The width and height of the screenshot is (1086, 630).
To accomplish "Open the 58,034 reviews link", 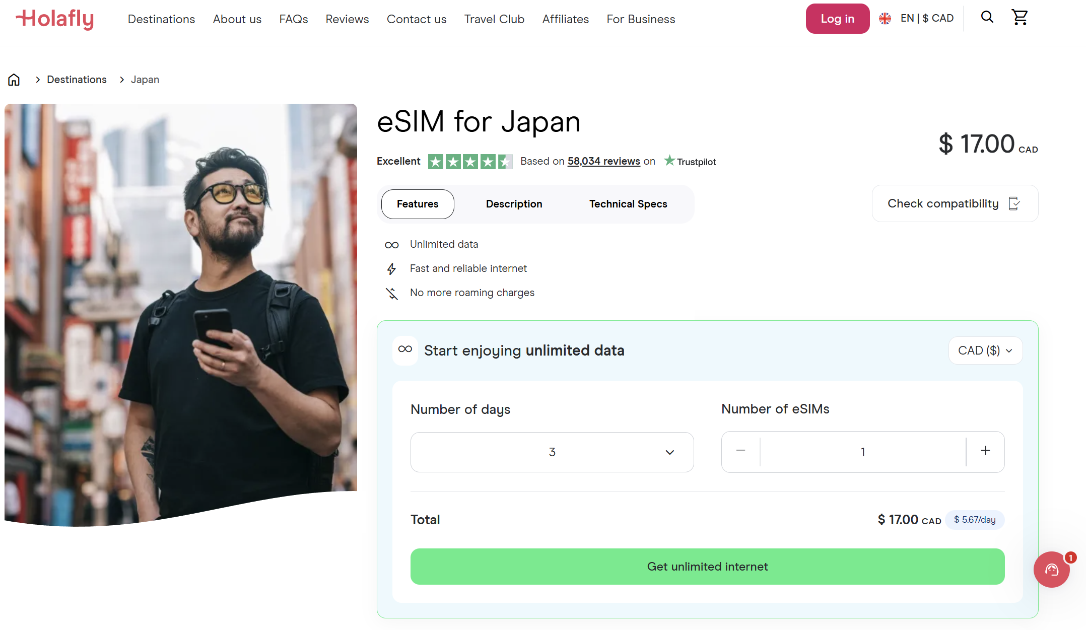I will [x=603, y=161].
